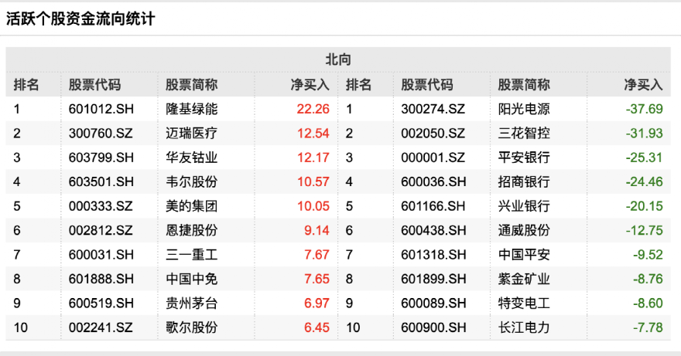Viewport: 681px width, 356px height.
Task: Click stock code 603501.SH
Action: [101, 181]
